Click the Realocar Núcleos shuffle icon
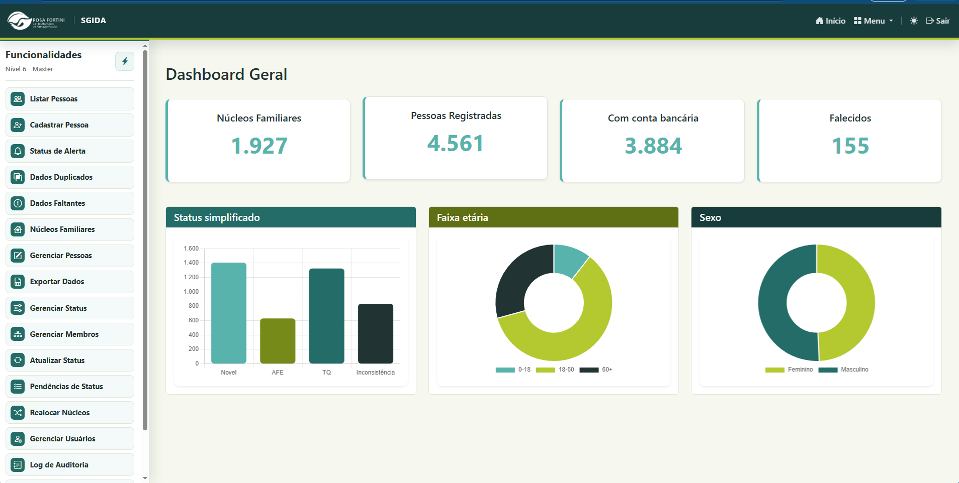This screenshot has height=483, width=959. pos(18,413)
